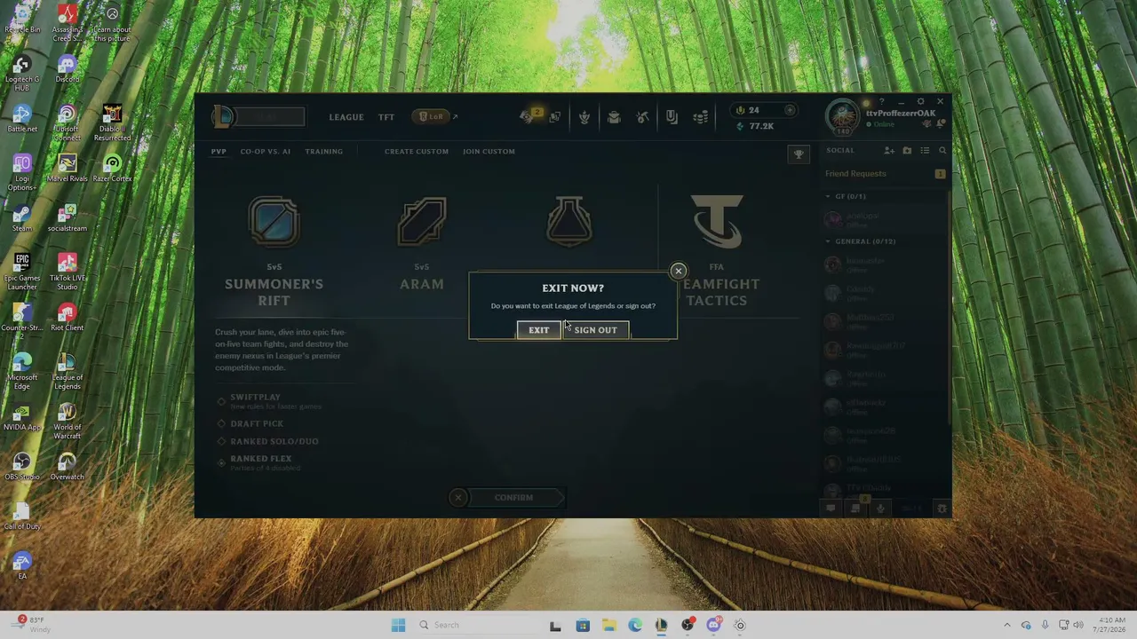Viewport: 1137px width, 639px height.
Task: Click the help question mark icon
Action: [x=881, y=102]
